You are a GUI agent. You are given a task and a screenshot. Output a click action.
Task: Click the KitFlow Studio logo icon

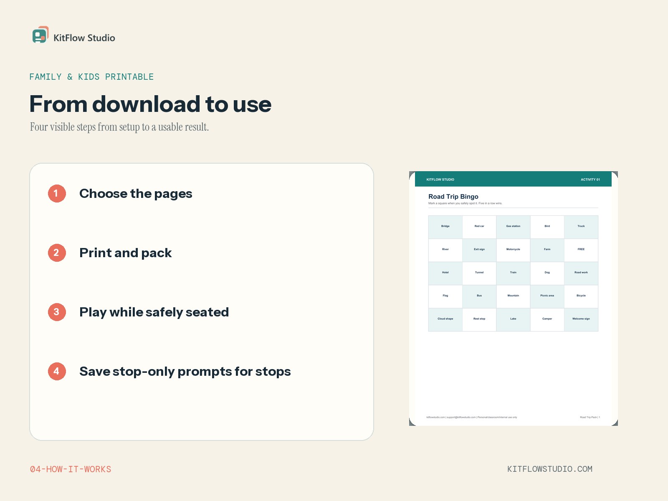click(40, 35)
